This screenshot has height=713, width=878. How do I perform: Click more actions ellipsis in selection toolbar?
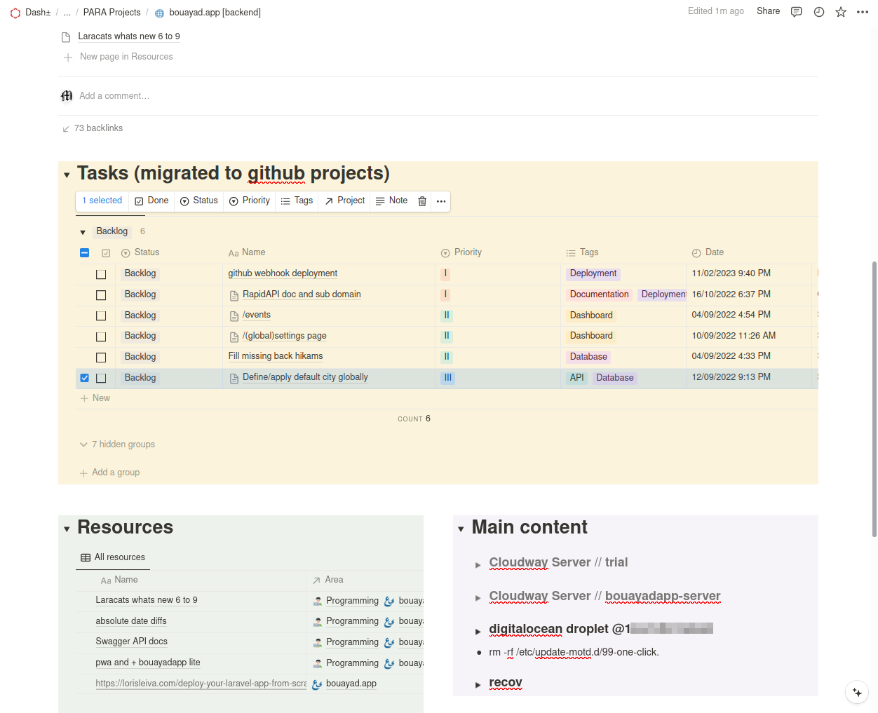[441, 201]
